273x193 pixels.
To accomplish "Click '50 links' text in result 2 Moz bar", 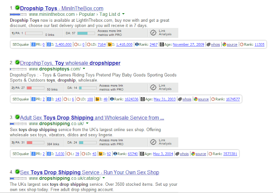I will pos(52,89).
